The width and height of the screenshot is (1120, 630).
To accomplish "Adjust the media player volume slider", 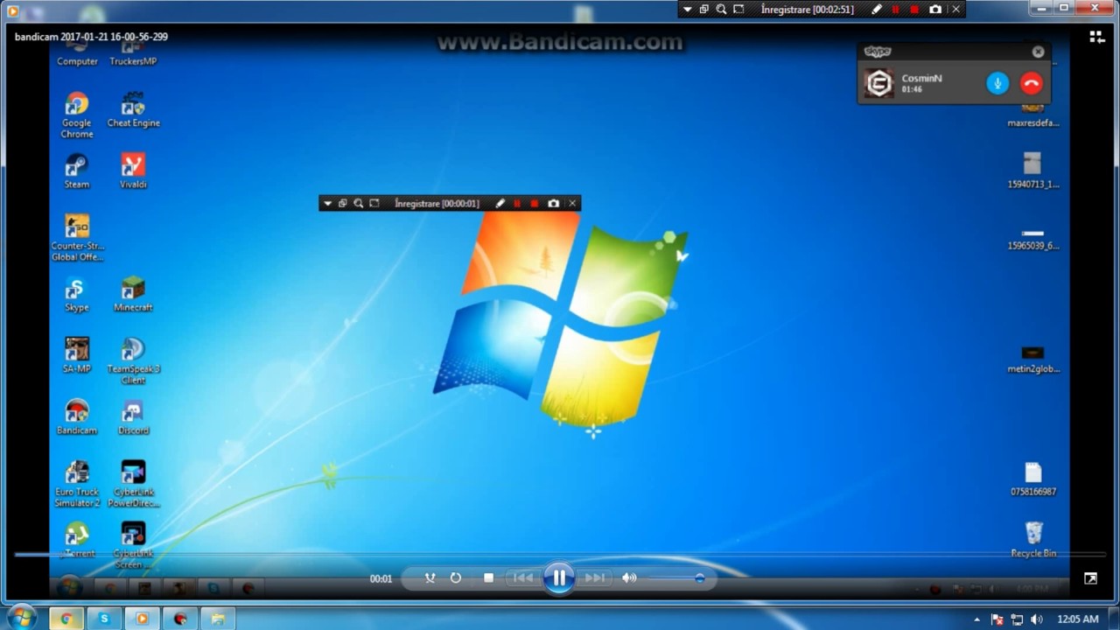I will tap(675, 578).
